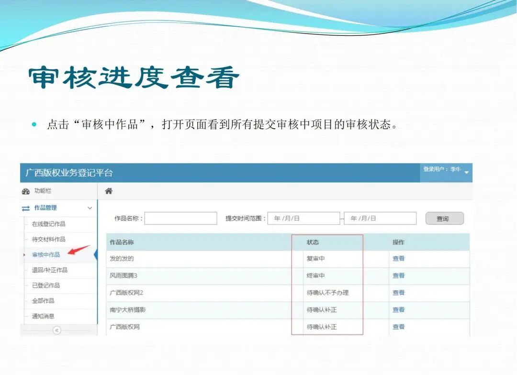Click inside the 作品名称 input field
Viewport: 517px width, 375px height.
click(x=181, y=218)
